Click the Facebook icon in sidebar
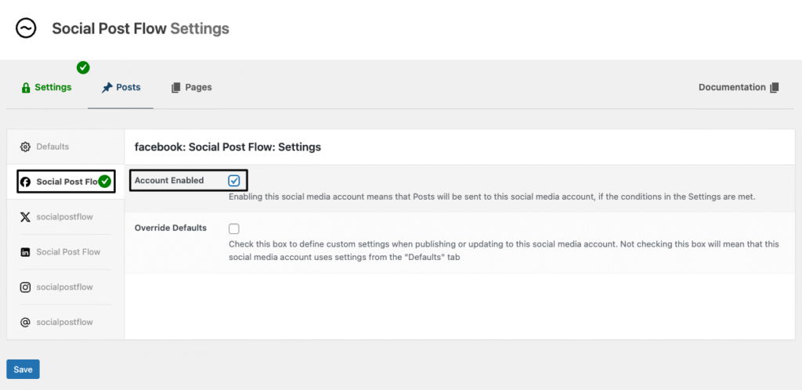This screenshot has width=802, height=390. click(x=25, y=182)
